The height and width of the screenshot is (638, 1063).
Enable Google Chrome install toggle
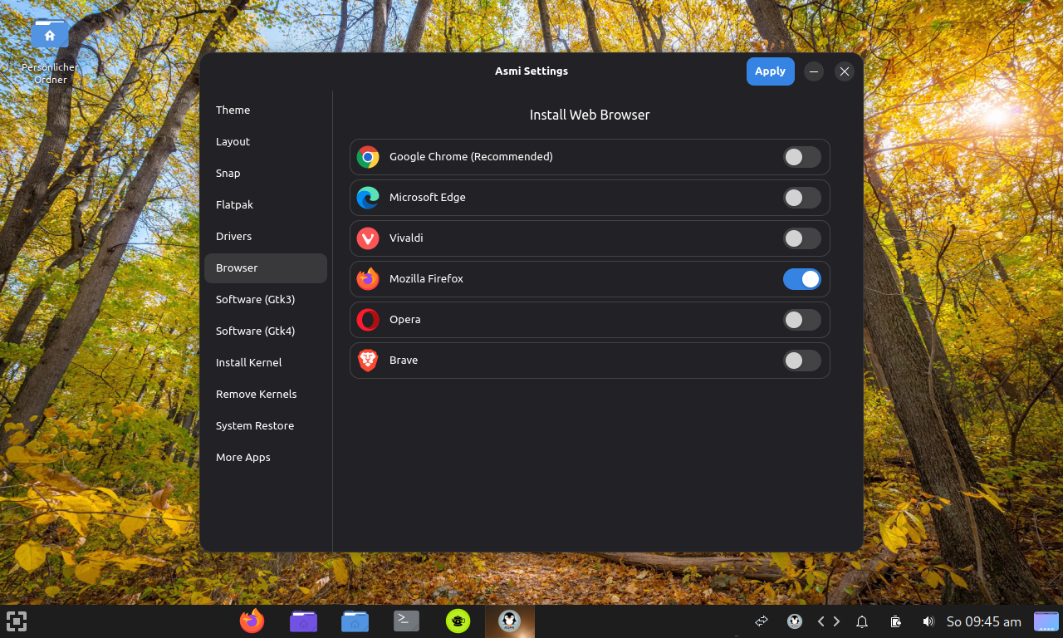point(801,157)
